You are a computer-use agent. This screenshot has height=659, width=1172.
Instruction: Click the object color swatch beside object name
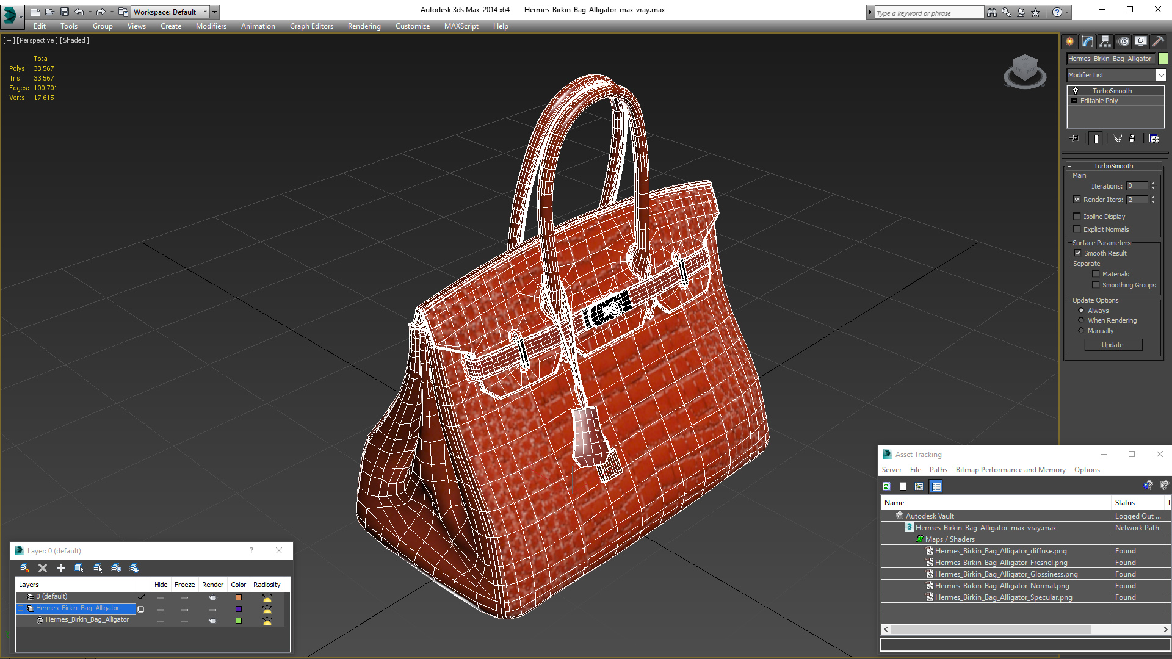point(1163,59)
